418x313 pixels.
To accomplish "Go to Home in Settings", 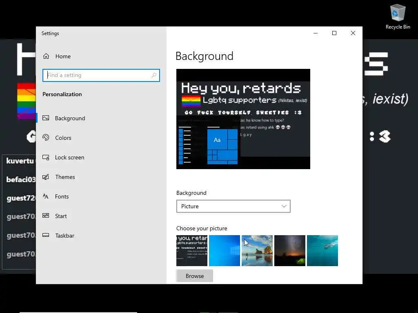I will pos(63,56).
